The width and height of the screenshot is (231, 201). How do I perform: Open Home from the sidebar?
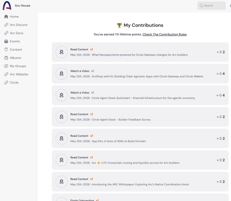[x=12, y=17]
